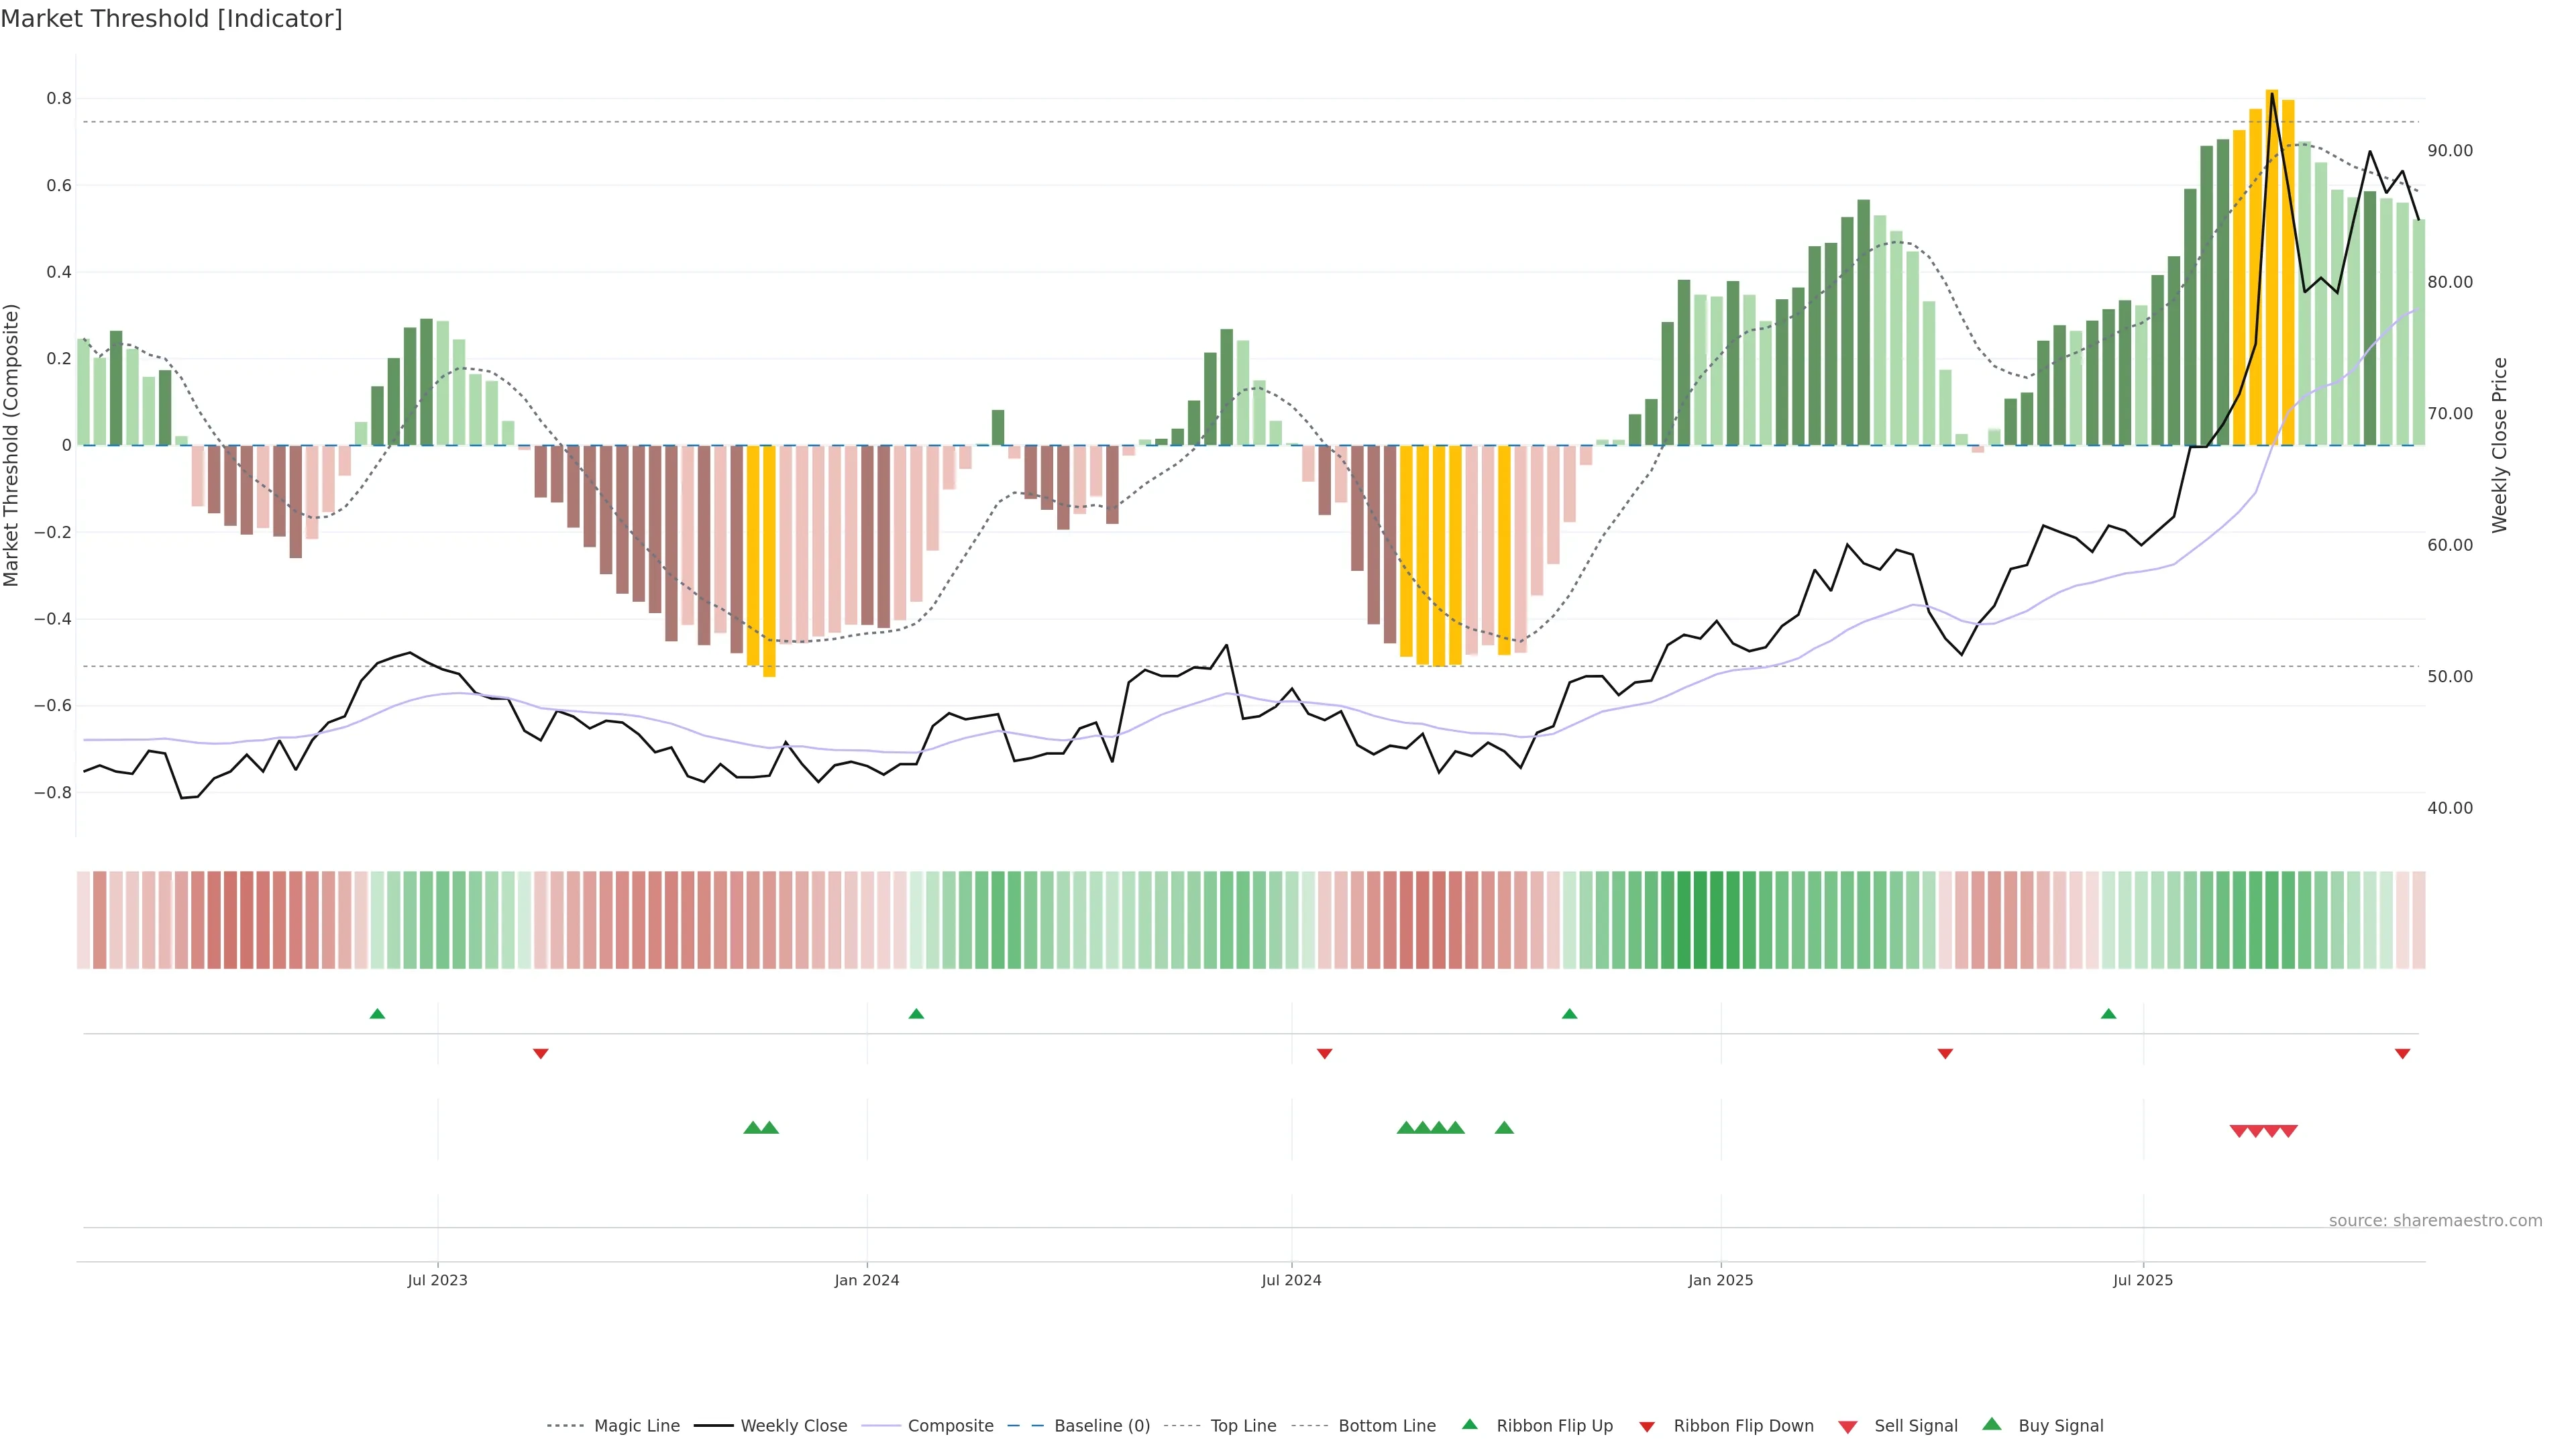The width and height of the screenshot is (2576, 1449).
Task: Click the Ribbon Flip Down legend label
Action: point(1743,1426)
